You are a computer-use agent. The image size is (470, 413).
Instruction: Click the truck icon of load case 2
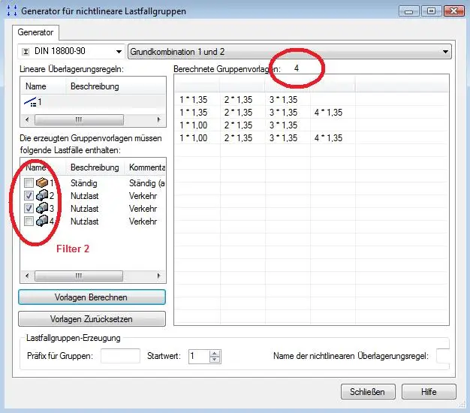42,195
